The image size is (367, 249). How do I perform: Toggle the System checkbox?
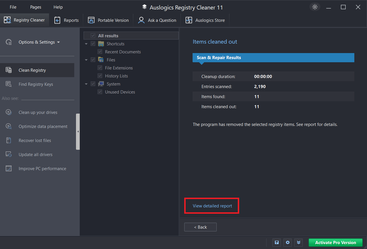93,84
